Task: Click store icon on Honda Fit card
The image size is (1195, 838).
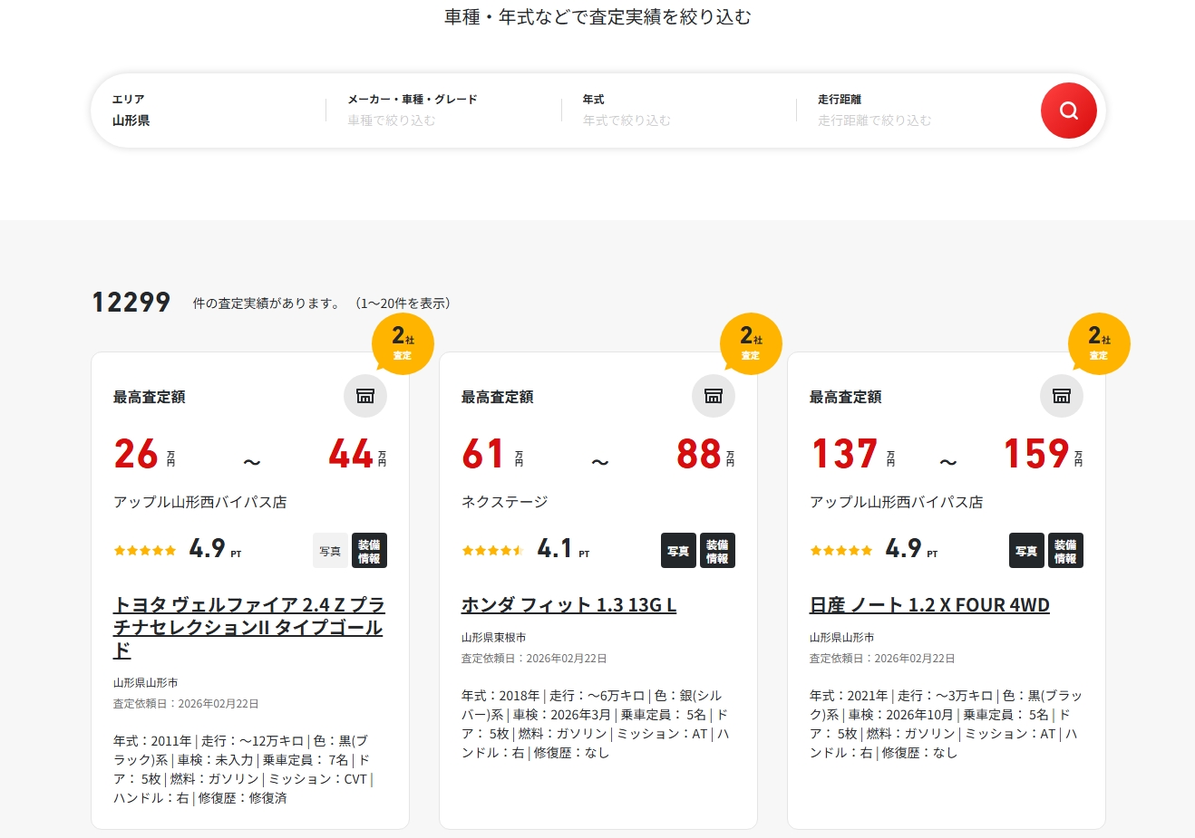Action: tap(714, 396)
